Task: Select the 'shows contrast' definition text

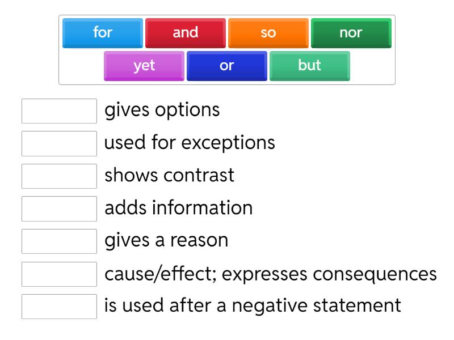Action: point(169,176)
